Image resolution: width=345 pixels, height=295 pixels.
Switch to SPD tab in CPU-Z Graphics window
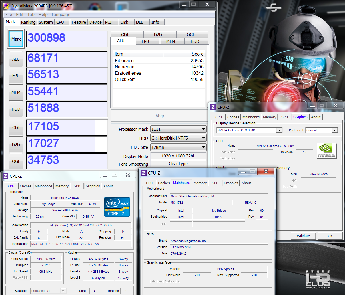[284, 117]
